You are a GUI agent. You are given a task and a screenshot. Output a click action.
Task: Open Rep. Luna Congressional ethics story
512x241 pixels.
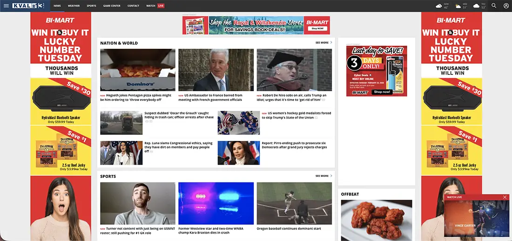click(x=179, y=147)
